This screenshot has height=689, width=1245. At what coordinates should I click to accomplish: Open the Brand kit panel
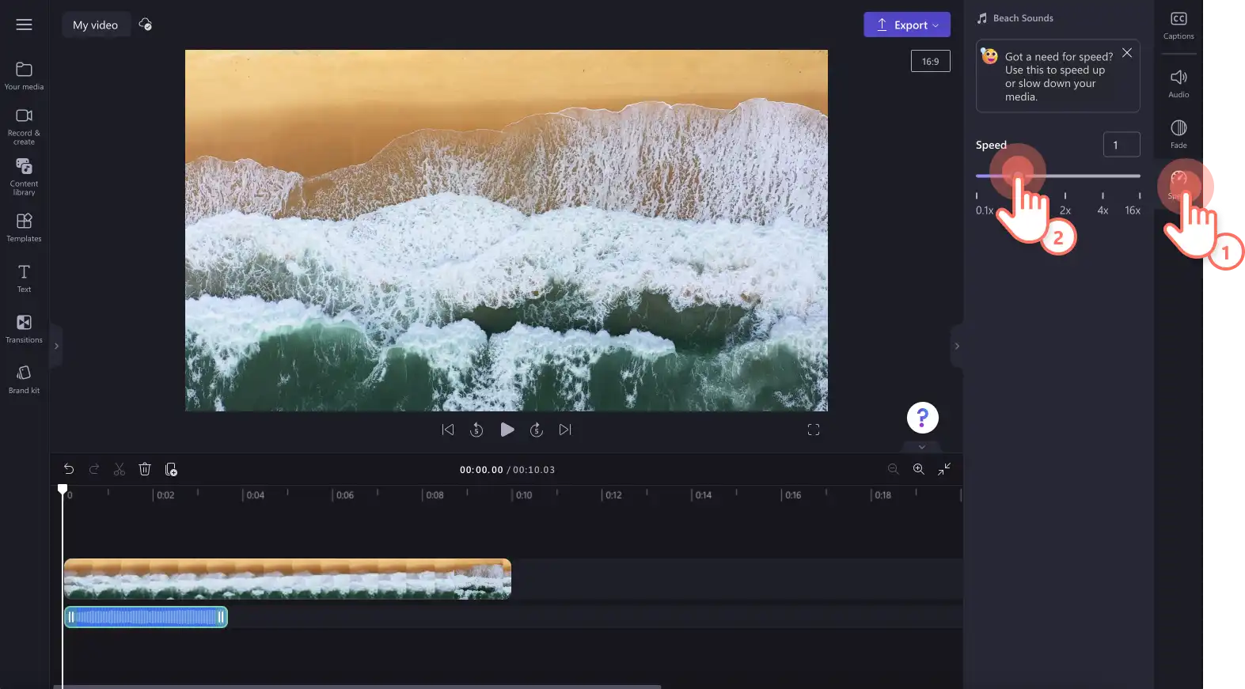24,380
